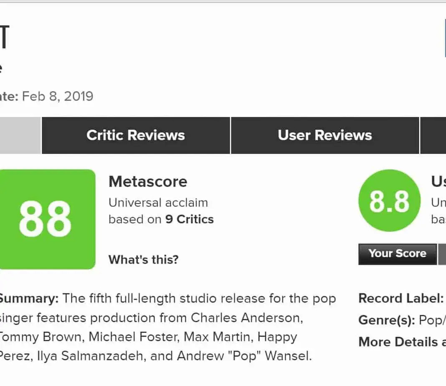Click the blue box at top right edge
The image size is (446, 386).
(x=445, y=39)
